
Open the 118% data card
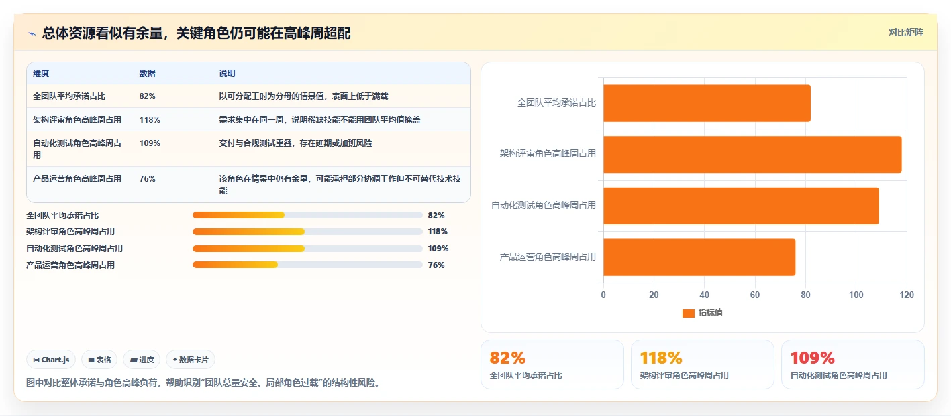click(x=702, y=364)
